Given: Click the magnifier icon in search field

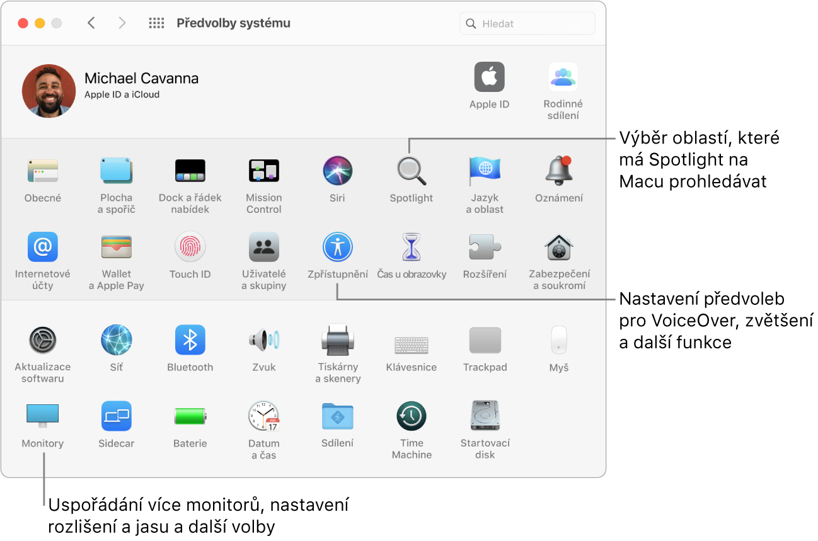Looking at the screenshot, I should coord(471,24).
